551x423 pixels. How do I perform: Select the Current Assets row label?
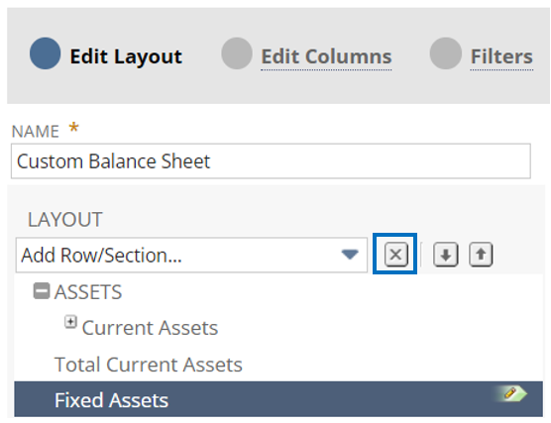pyautogui.click(x=150, y=328)
